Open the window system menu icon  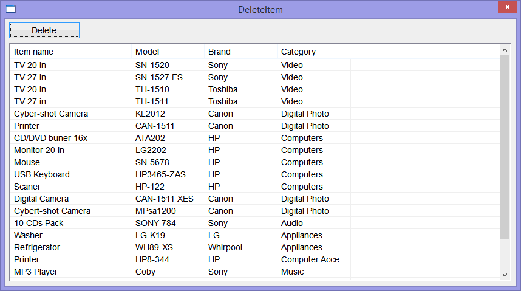[x=11, y=9]
